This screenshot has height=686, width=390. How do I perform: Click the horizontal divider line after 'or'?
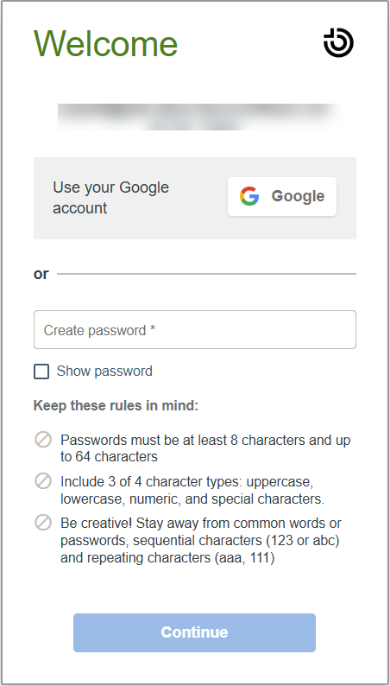click(x=206, y=274)
